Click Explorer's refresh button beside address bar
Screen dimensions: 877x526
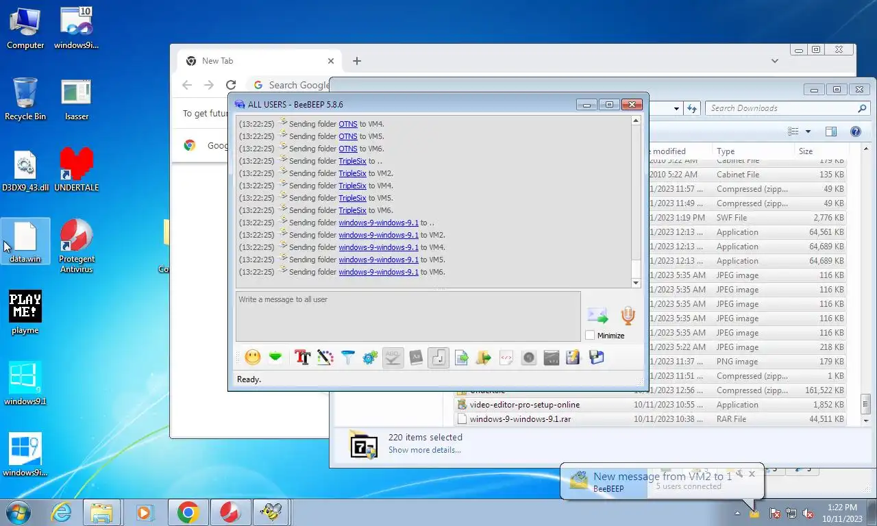click(692, 108)
